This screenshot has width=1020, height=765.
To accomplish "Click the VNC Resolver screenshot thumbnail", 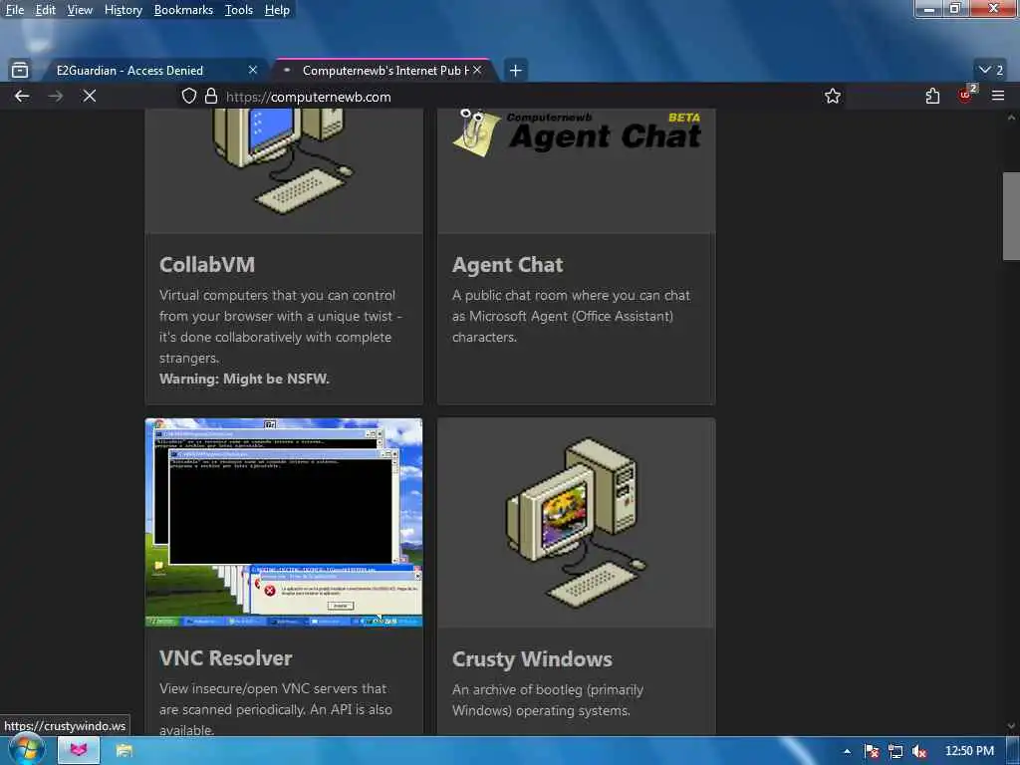I will [284, 522].
